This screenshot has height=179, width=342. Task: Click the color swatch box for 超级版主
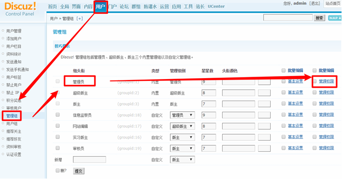264,93
